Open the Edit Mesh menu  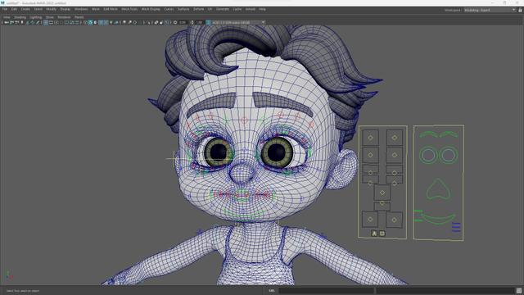[x=111, y=9]
